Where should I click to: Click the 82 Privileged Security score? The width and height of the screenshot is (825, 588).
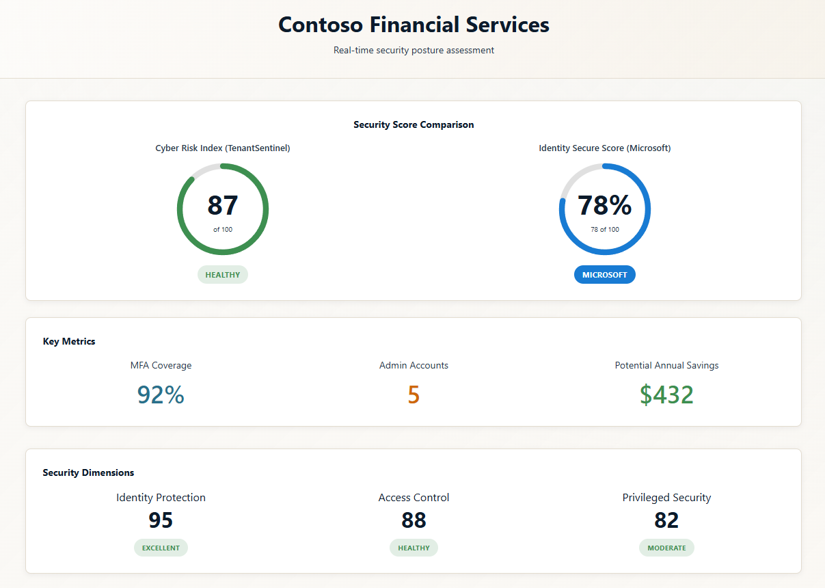pos(666,520)
